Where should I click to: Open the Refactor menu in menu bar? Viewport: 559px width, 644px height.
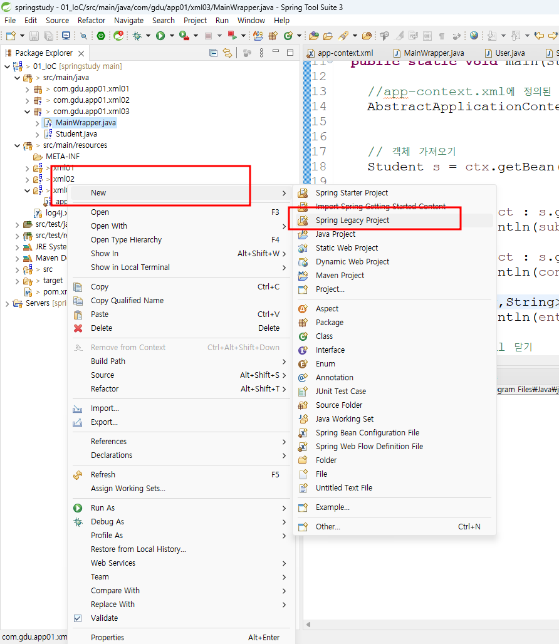click(x=91, y=21)
